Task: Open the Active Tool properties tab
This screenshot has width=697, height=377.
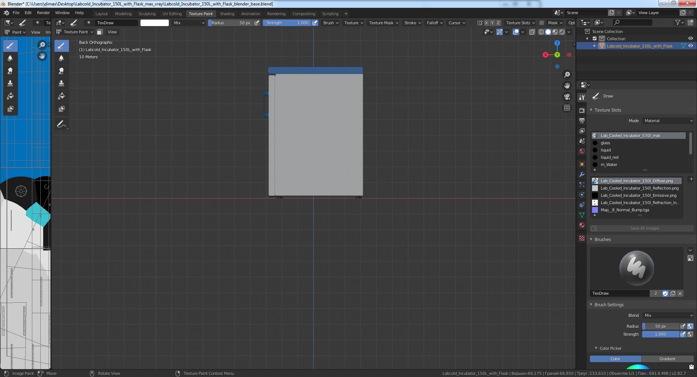Action: coord(582,98)
